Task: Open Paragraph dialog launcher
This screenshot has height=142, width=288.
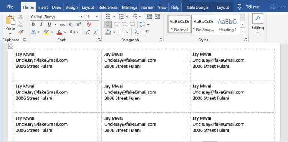Action: click(x=161, y=40)
